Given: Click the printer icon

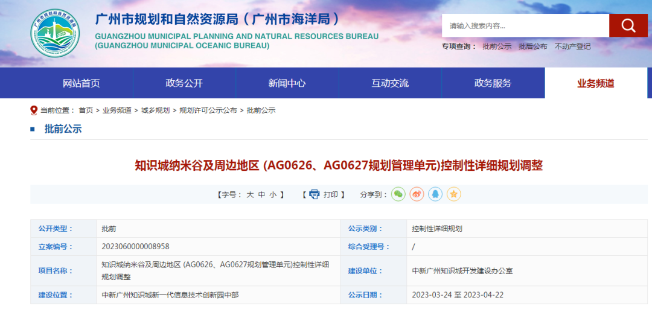Looking at the screenshot, I should 315,194.
